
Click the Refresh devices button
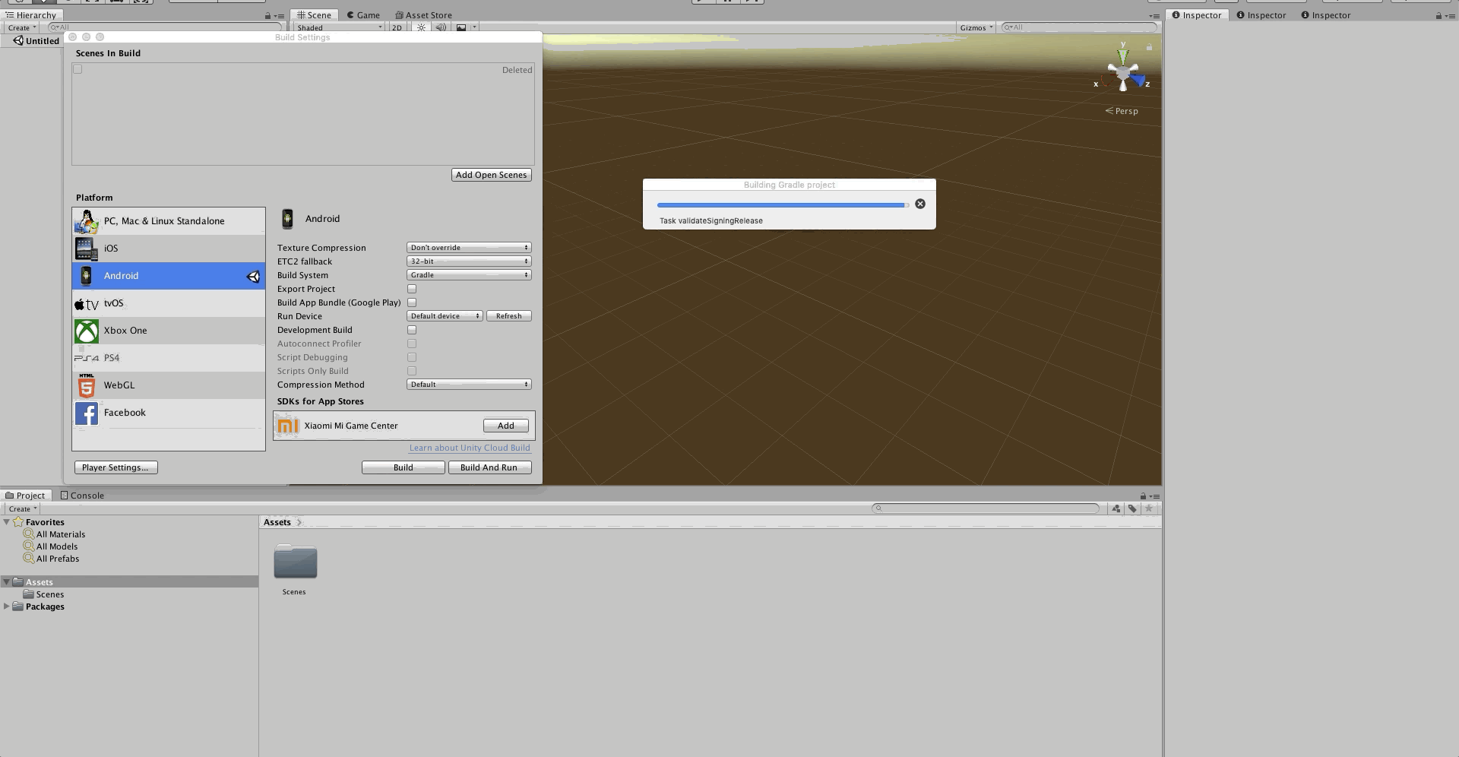pyautogui.click(x=509, y=316)
